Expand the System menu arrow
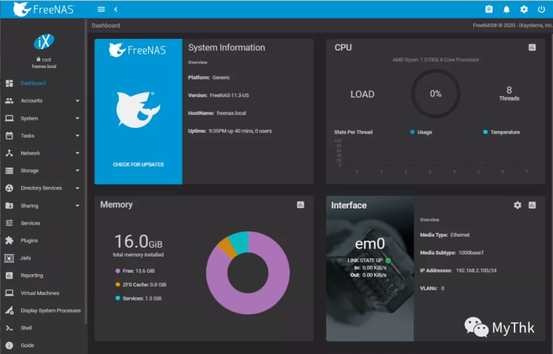 pos(77,119)
